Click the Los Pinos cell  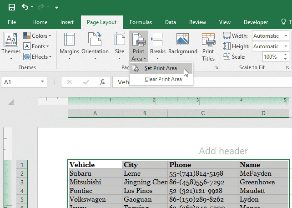click(145, 191)
